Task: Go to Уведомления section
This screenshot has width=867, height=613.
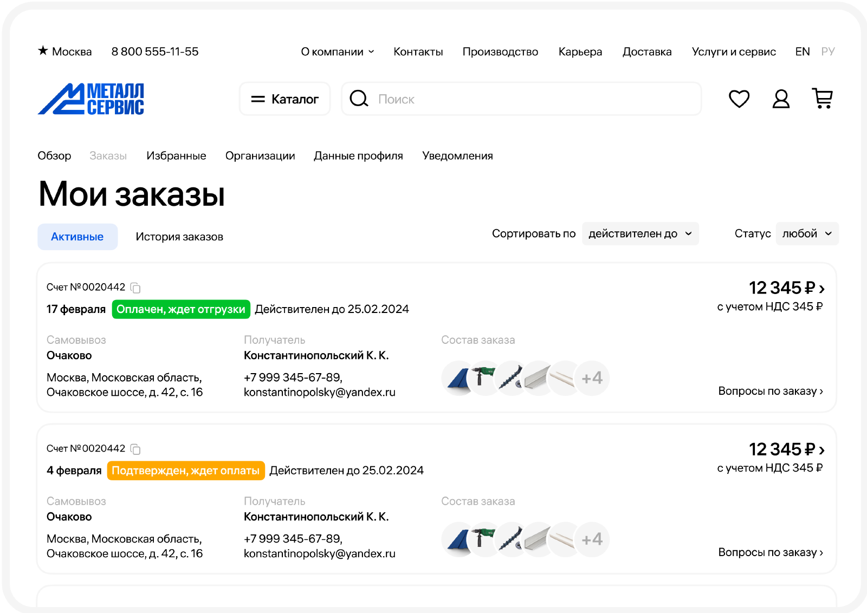Action: (457, 156)
